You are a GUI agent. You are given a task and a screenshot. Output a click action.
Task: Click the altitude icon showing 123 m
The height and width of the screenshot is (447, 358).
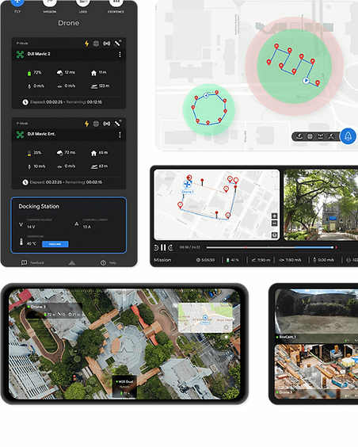[x=94, y=86]
